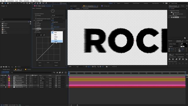Click the Smooth button below curves

click(56, 62)
